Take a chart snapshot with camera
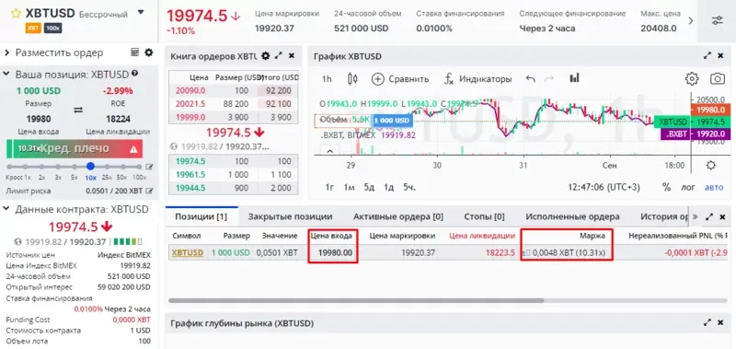The height and width of the screenshot is (349, 736). (718, 78)
